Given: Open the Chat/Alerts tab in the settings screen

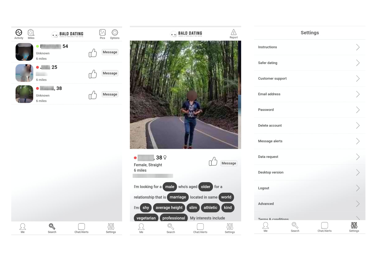Looking at the screenshot, I should point(324,227).
